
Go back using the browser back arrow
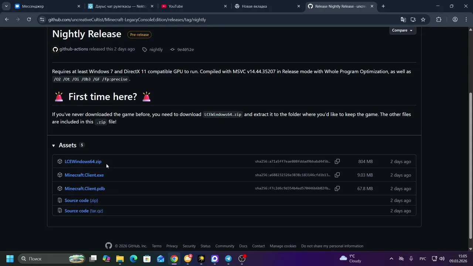(7, 20)
